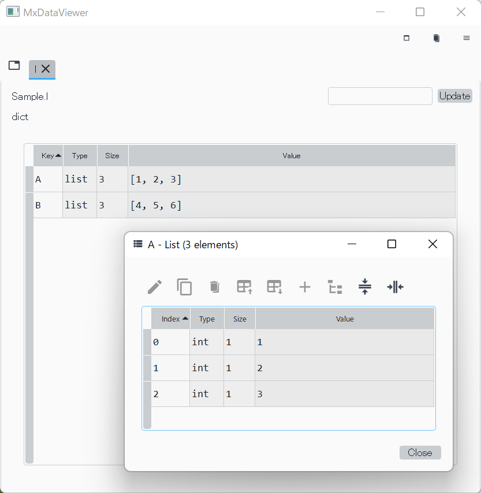Click the pencil edit icon in list dialog
Image resolution: width=481 pixels, height=493 pixels.
tap(154, 287)
